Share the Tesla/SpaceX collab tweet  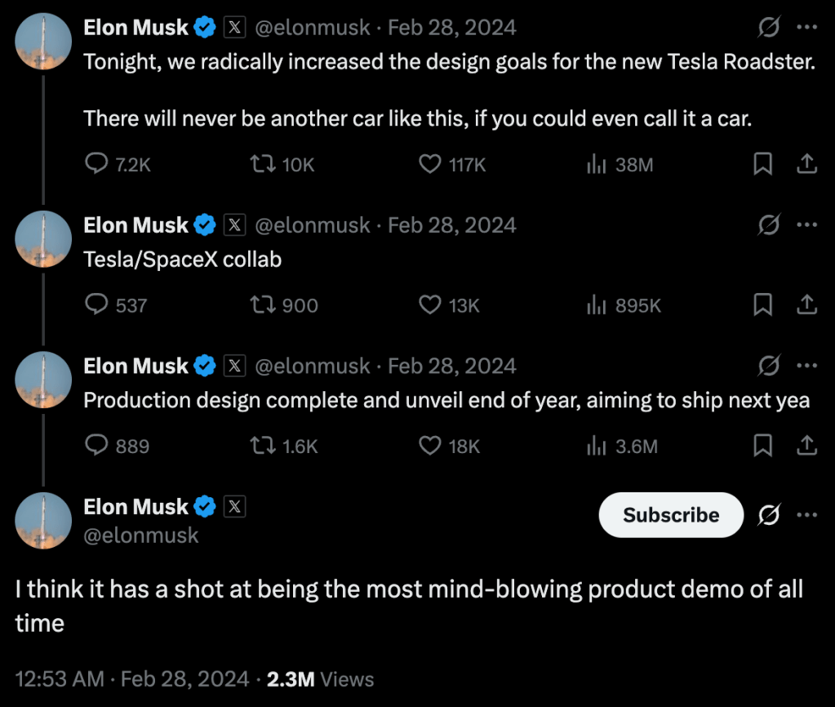806,305
